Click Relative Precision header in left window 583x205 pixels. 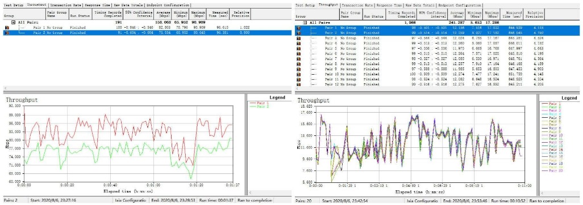(240, 14)
